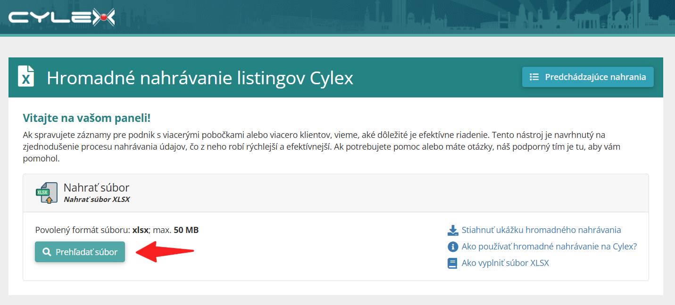675x305 pixels.
Task: Click the Hromadné nahrávanie listingov Cylex title
Action: 200,78
